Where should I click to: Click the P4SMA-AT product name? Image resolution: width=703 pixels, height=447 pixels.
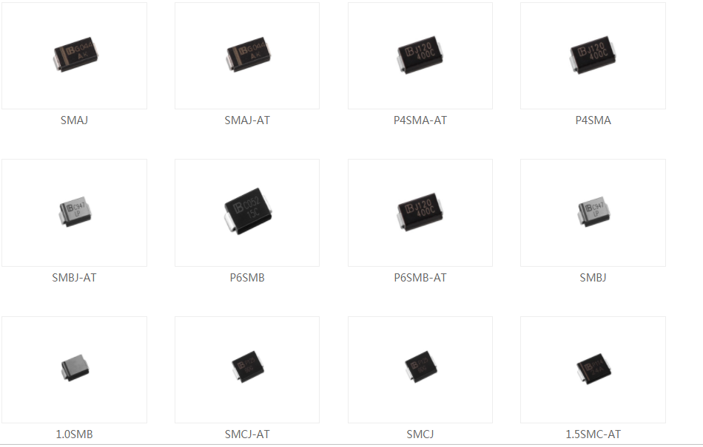coord(420,120)
